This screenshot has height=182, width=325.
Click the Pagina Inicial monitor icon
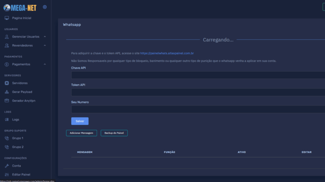tap(7, 18)
